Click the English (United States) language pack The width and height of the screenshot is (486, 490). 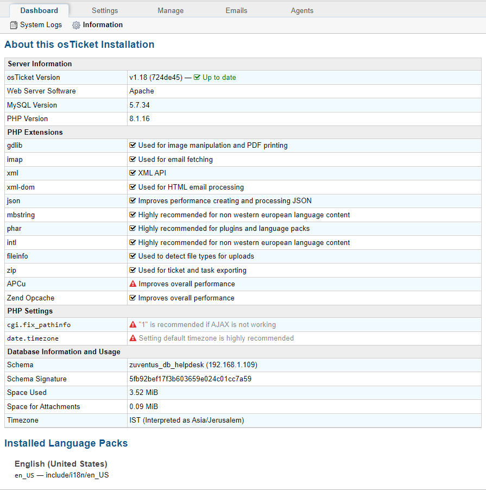pyautogui.click(x=61, y=464)
